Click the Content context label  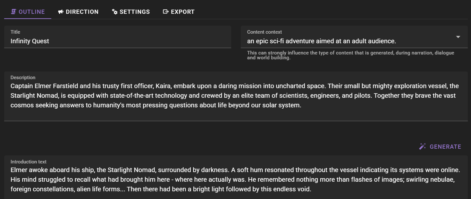click(x=265, y=32)
